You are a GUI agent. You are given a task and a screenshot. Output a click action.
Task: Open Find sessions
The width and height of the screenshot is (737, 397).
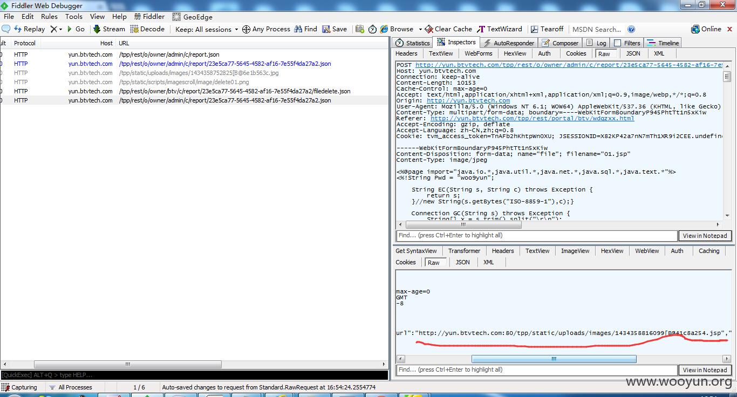pyautogui.click(x=305, y=29)
